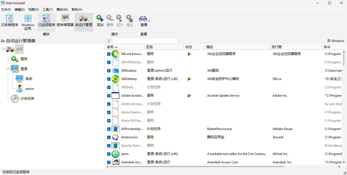Image resolution: width=347 pixels, height=175 pixels.
Task: Select the admin user icon in the tree
Action: [x=19, y=89]
